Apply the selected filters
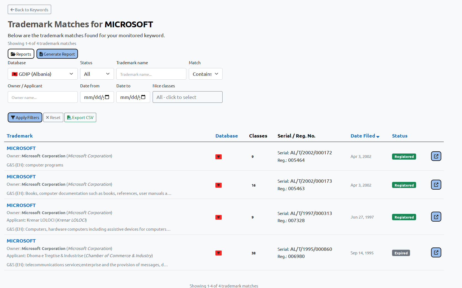 pyautogui.click(x=25, y=117)
